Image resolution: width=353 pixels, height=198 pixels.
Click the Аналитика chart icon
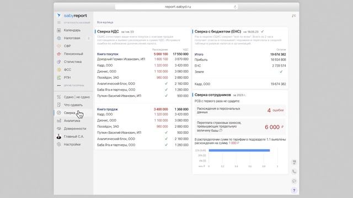59,121
